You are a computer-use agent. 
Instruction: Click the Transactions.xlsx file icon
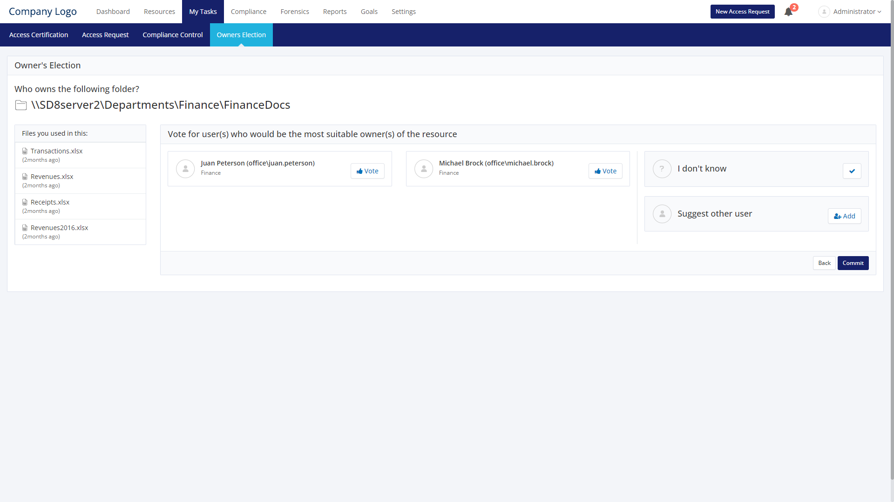pyautogui.click(x=25, y=151)
